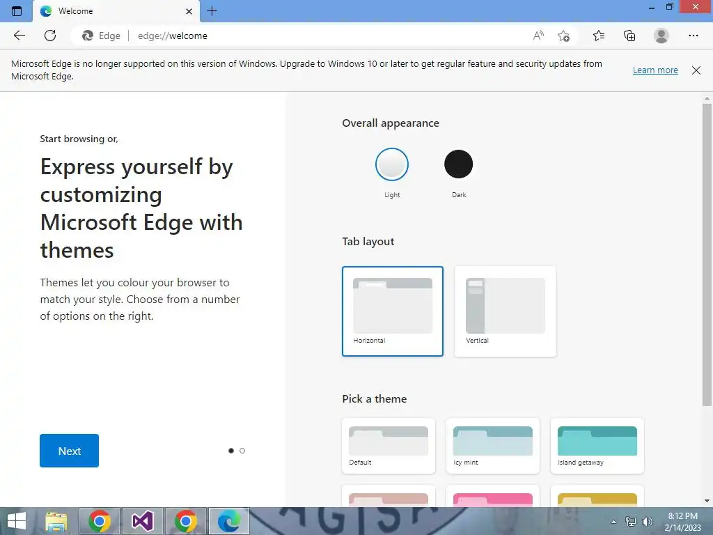Switch to Microsoft Edge taskbar icon
The height and width of the screenshot is (535, 713).
(x=228, y=521)
